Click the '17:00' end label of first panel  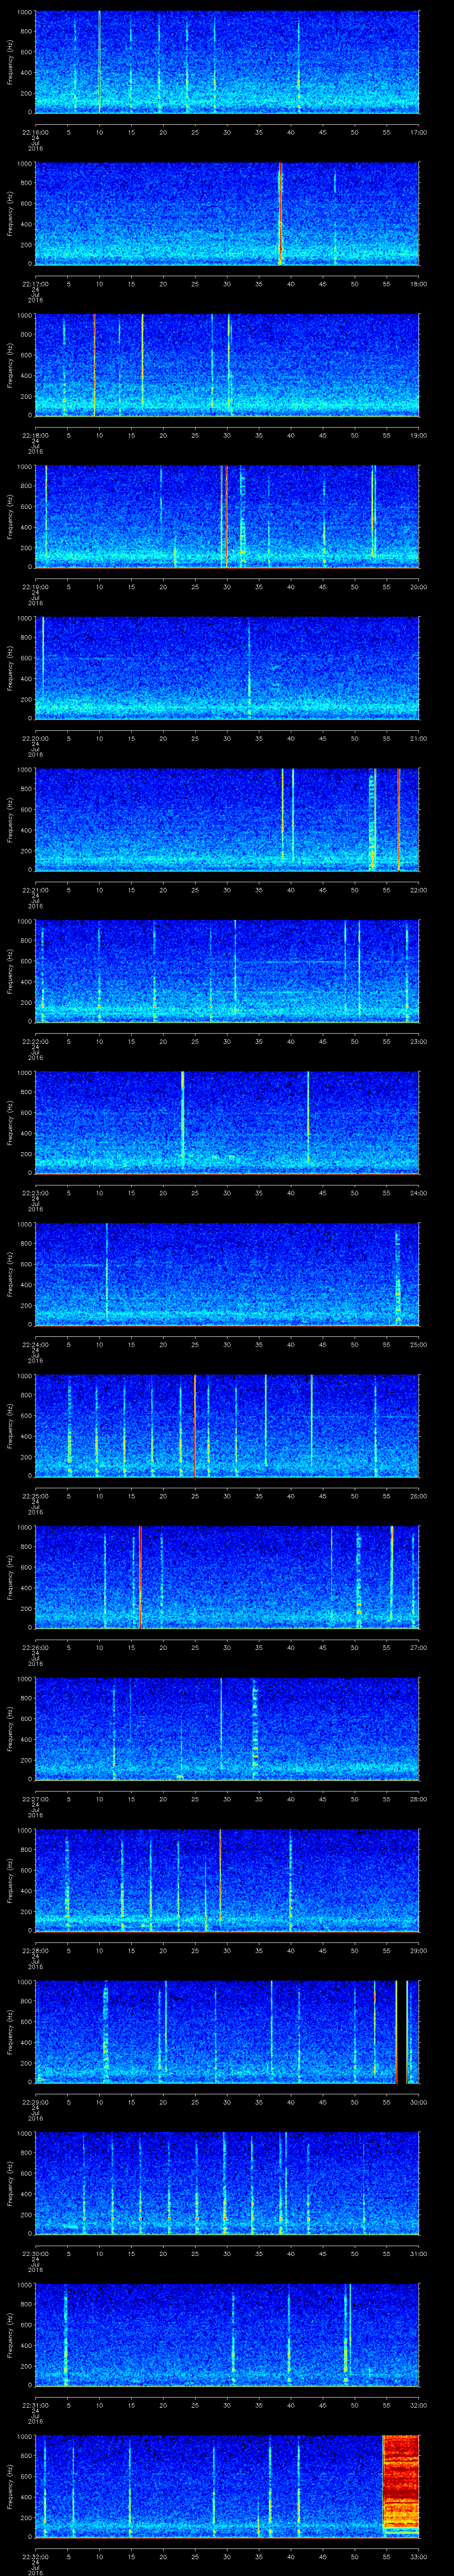click(418, 132)
